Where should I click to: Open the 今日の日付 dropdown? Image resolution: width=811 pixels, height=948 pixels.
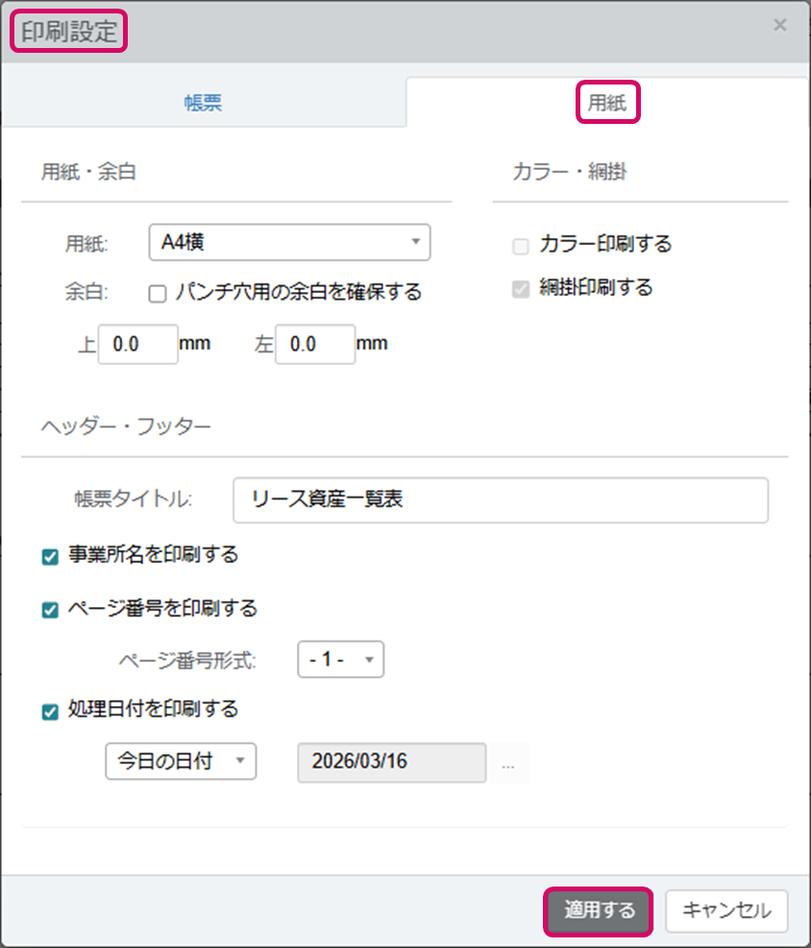(181, 761)
